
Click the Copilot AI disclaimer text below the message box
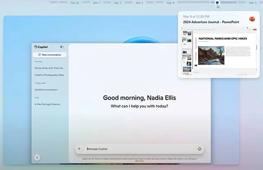(x=139, y=160)
